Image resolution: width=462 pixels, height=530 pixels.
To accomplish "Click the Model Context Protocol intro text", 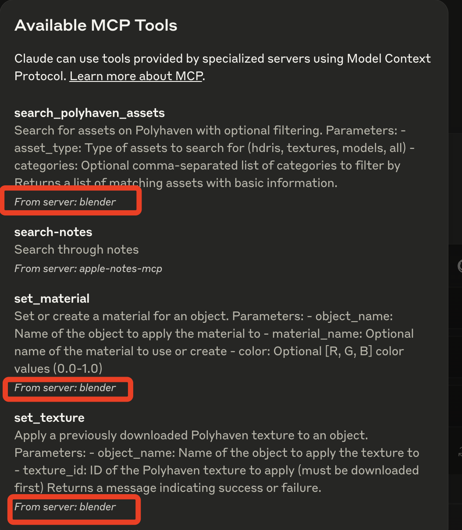I will pyautogui.click(x=222, y=59).
